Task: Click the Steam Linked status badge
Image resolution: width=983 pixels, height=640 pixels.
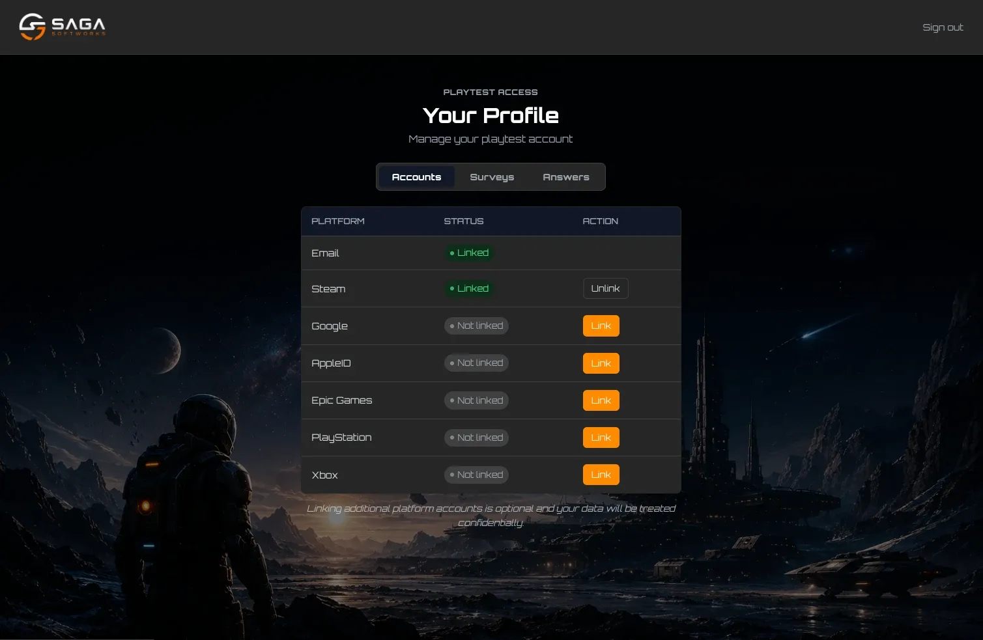Action: 469,288
